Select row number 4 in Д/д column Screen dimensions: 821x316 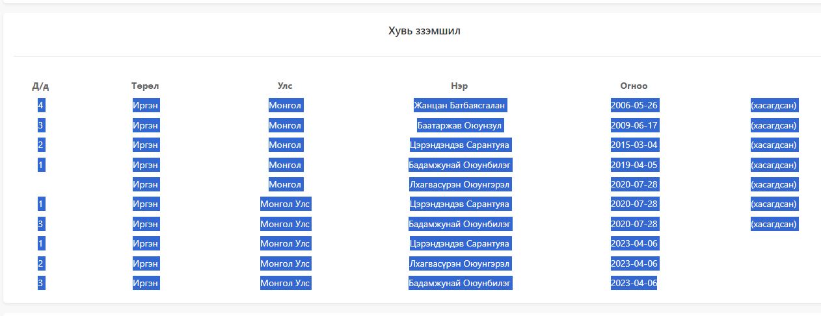coord(41,105)
